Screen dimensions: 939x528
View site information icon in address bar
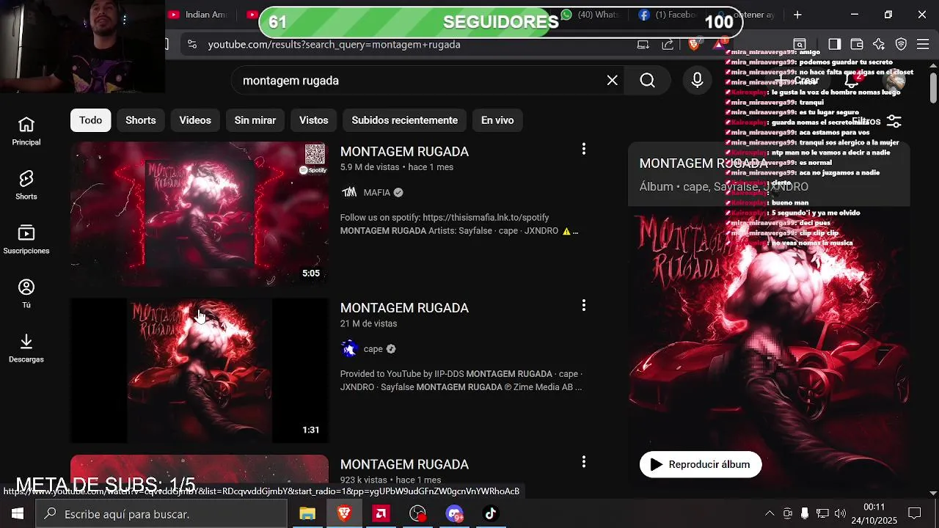[192, 44]
